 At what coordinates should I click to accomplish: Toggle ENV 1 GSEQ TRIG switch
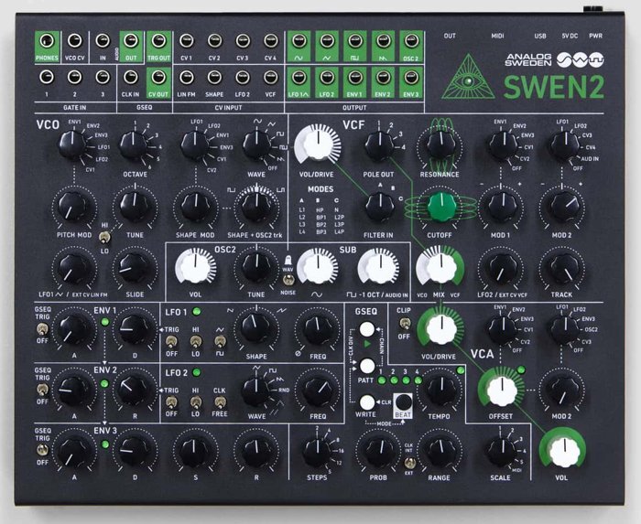(42, 329)
